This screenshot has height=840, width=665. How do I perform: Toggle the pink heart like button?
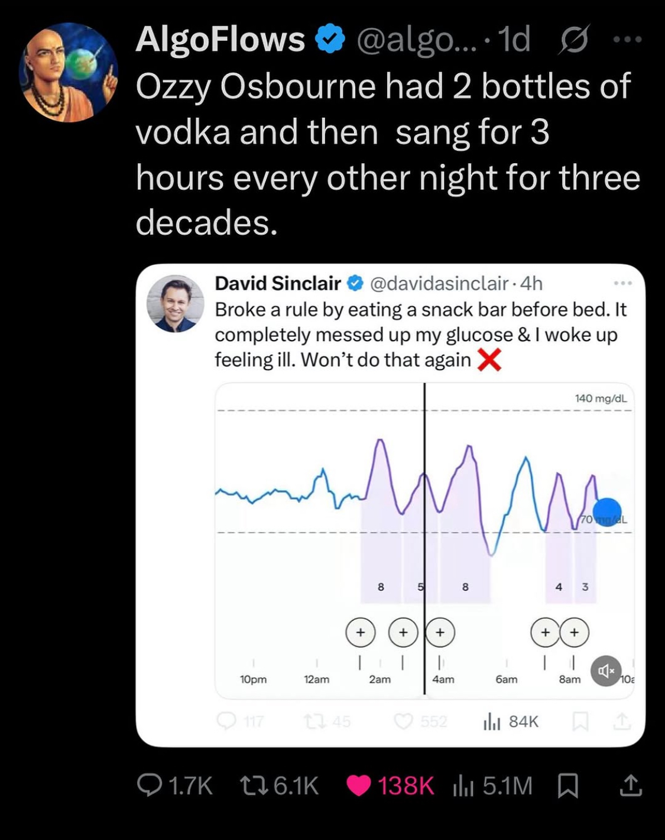click(358, 785)
